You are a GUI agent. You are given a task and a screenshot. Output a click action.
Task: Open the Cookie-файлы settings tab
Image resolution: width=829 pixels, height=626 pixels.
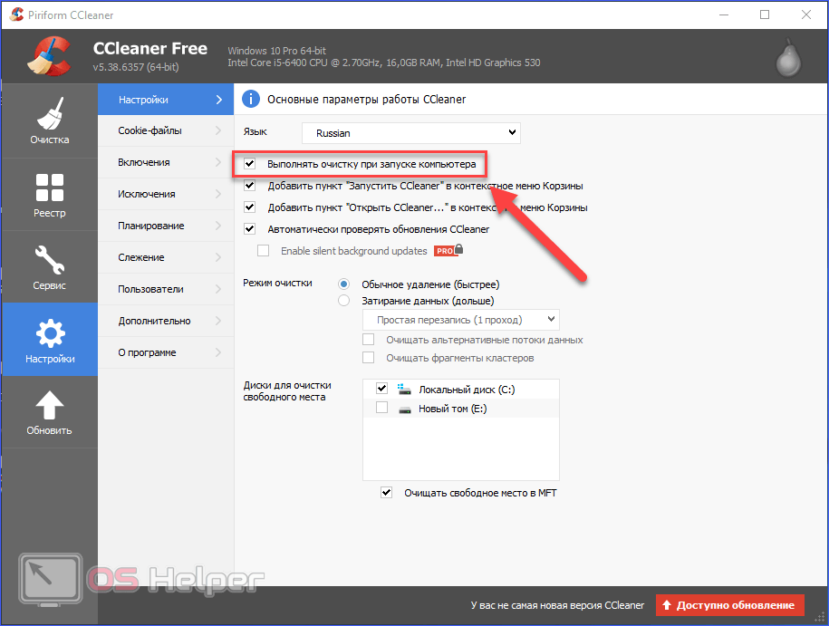[166, 130]
